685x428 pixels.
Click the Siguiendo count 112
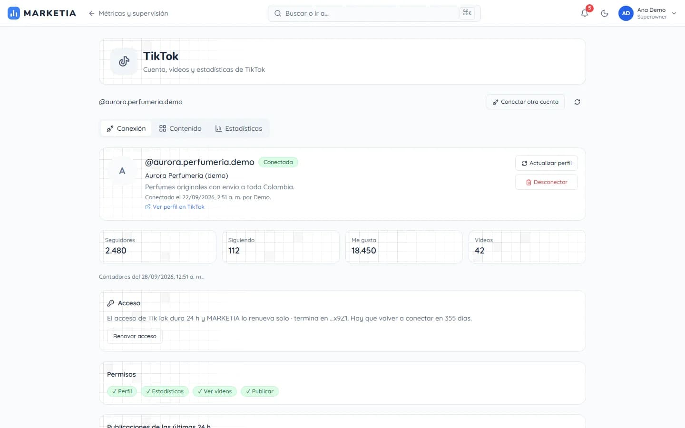[x=234, y=251]
